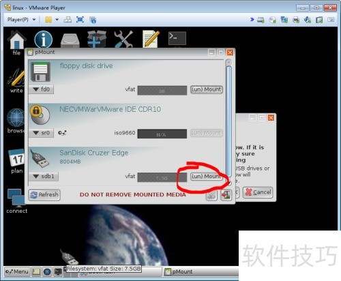Open the browse globe desktop icon

click(16, 121)
